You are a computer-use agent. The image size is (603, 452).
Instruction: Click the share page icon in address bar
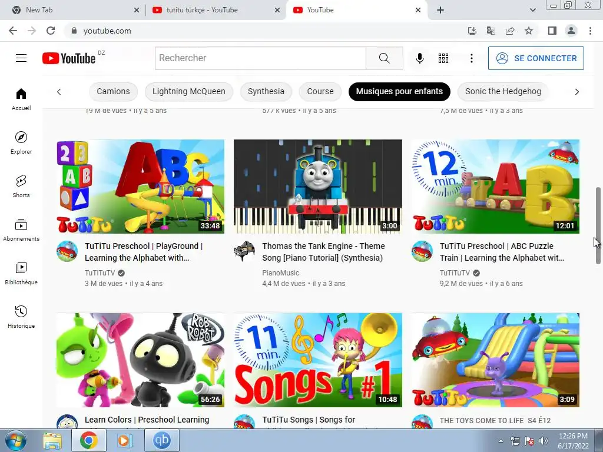(510, 31)
